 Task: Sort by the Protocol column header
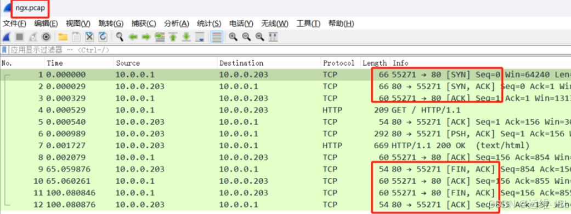(340, 63)
